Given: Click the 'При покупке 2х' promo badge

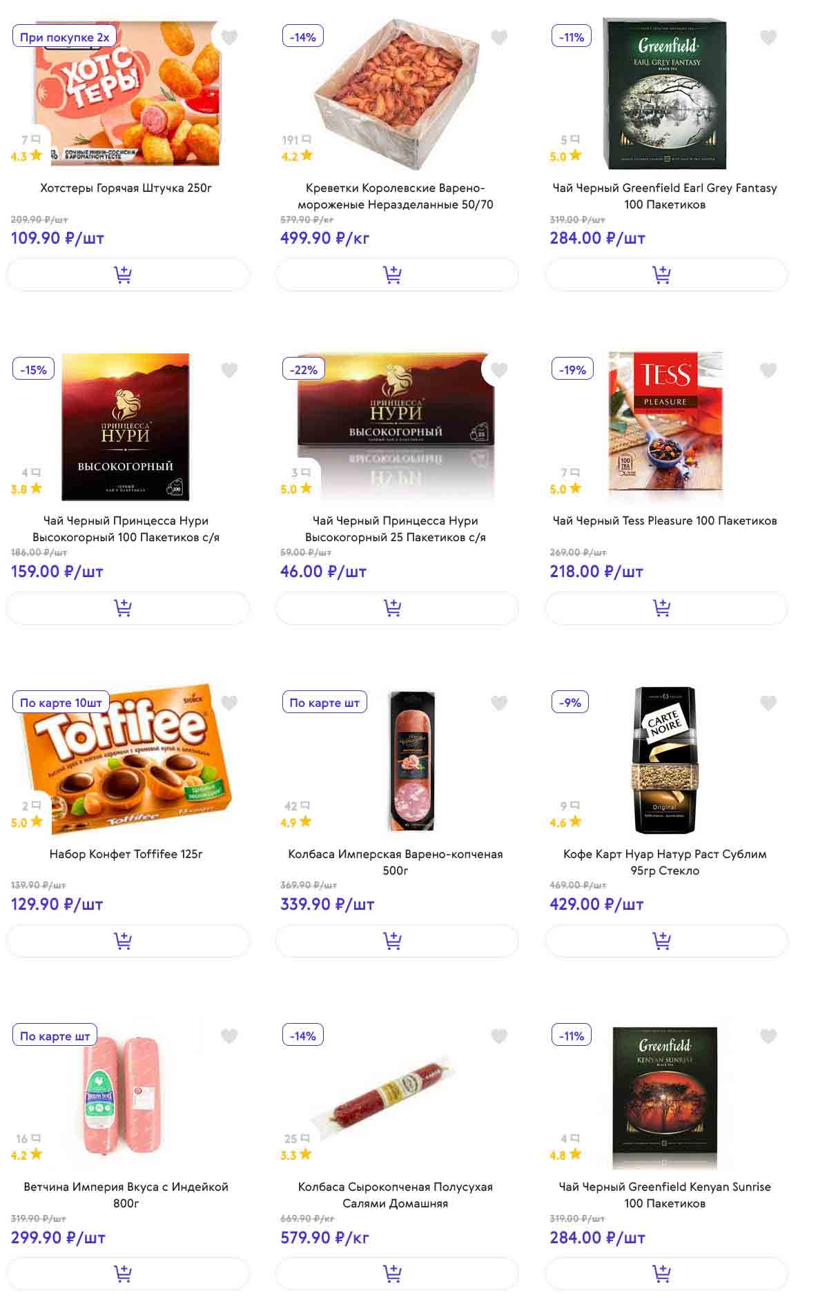Looking at the screenshot, I should (64, 37).
